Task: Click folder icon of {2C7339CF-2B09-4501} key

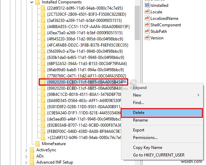Action: tap(43, 14)
